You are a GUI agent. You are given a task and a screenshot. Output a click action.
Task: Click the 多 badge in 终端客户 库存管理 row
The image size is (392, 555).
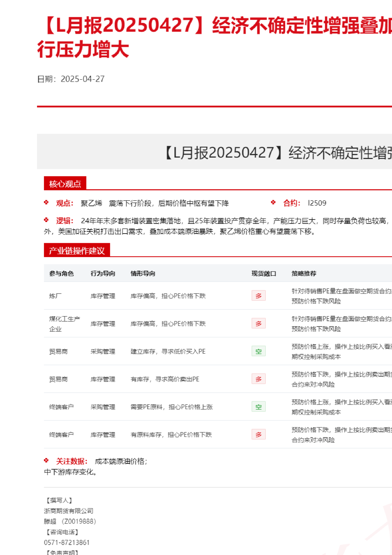(258, 434)
